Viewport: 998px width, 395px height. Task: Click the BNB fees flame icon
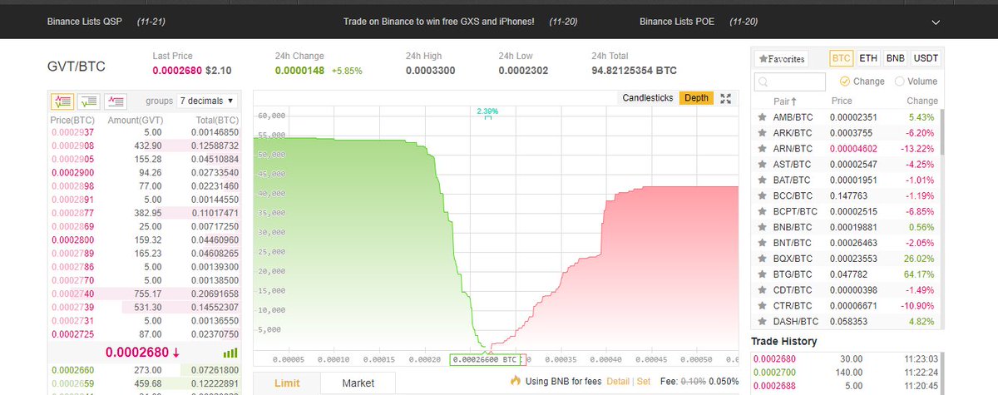pyautogui.click(x=516, y=380)
